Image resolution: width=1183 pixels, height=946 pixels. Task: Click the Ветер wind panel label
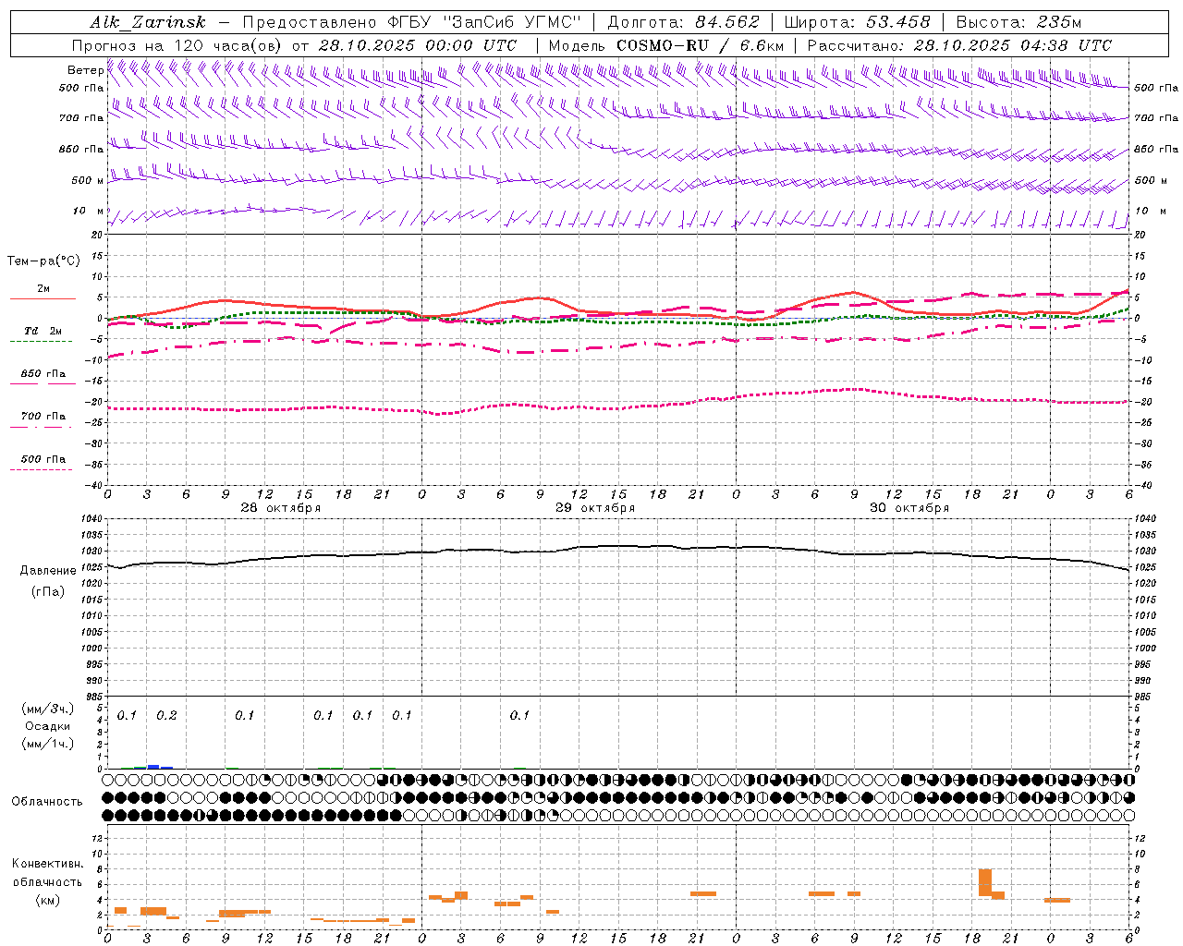86,70
